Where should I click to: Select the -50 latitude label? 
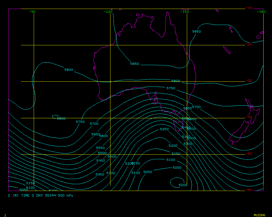click(x=249, y=154)
